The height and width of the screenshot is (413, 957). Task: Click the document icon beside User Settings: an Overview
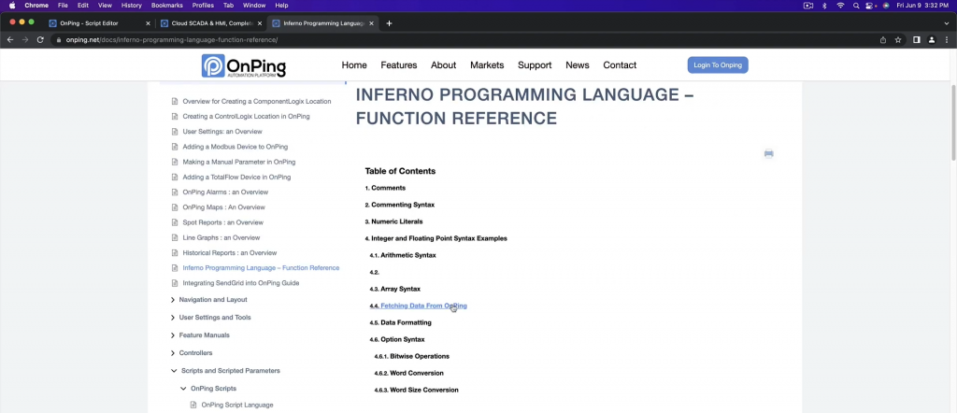(175, 132)
